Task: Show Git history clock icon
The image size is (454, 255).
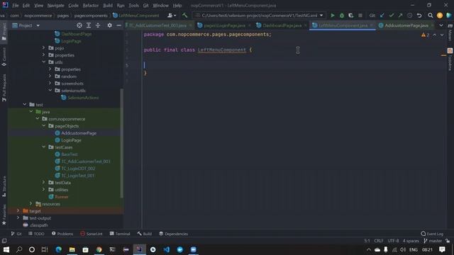Action: point(410,16)
